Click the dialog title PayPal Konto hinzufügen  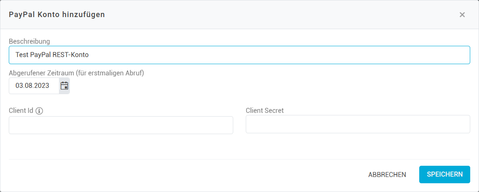point(57,15)
